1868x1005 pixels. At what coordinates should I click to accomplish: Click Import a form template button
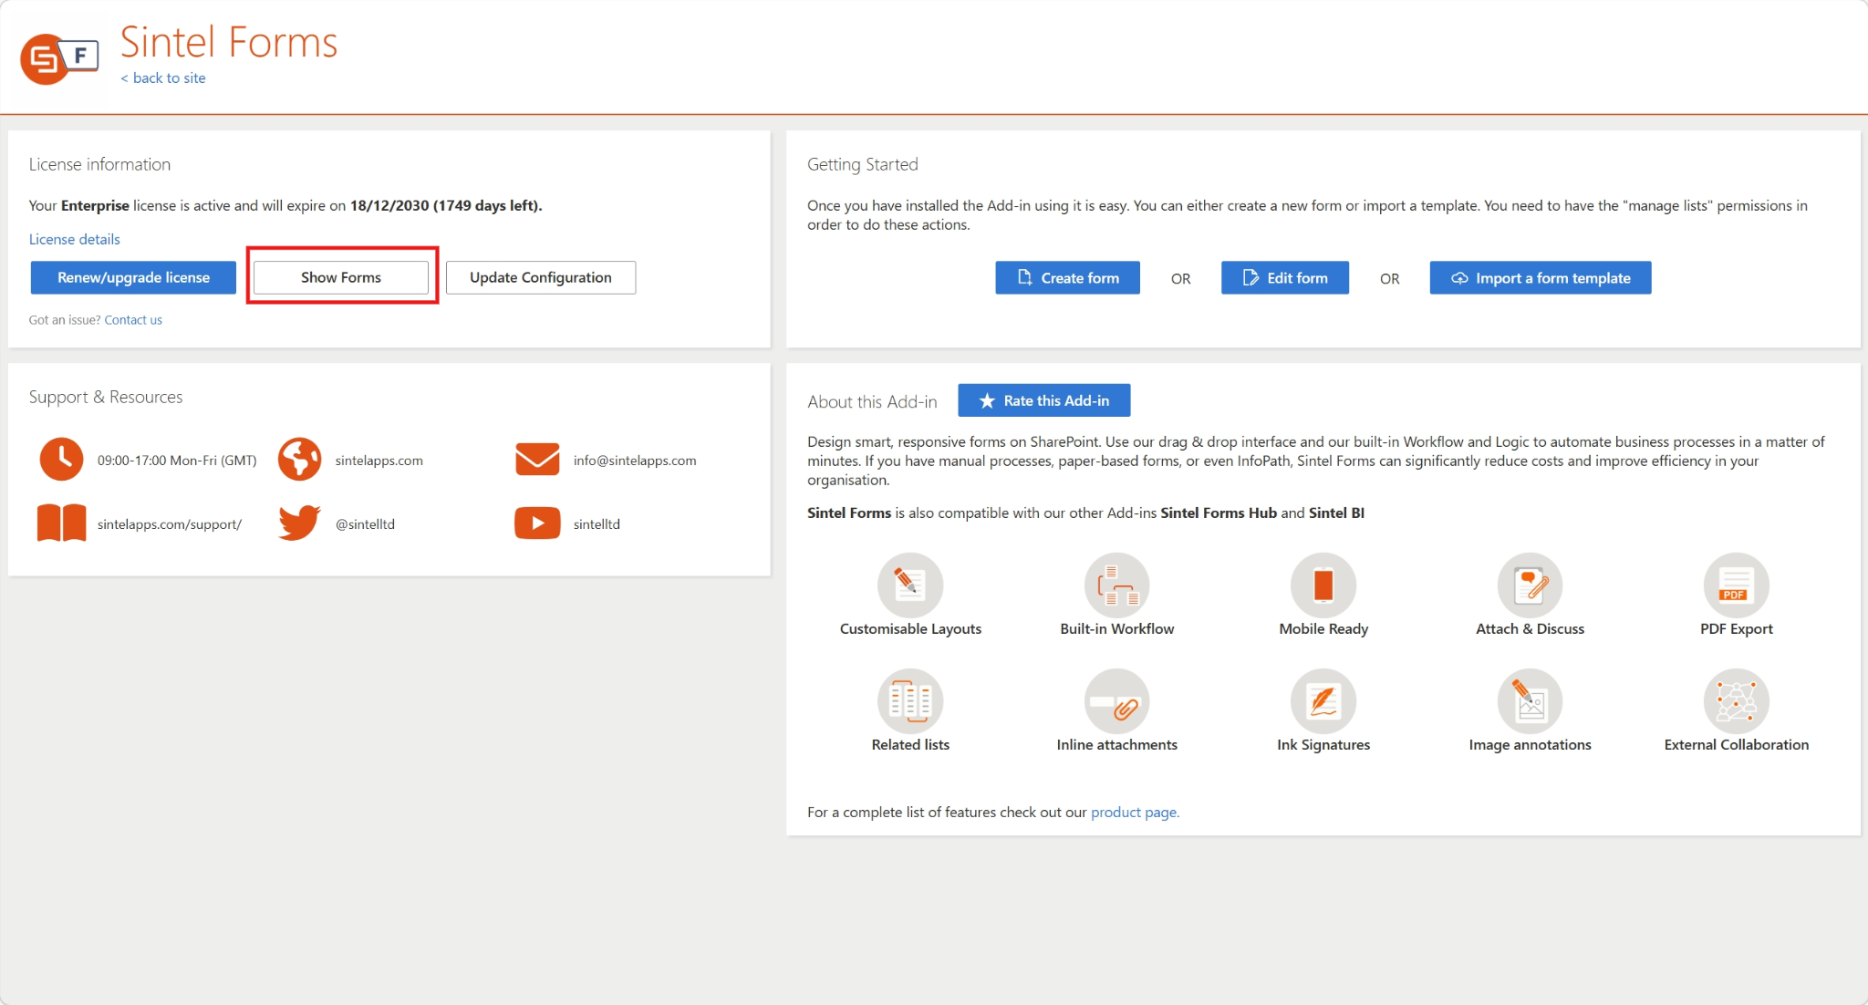tap(1540, 278)
